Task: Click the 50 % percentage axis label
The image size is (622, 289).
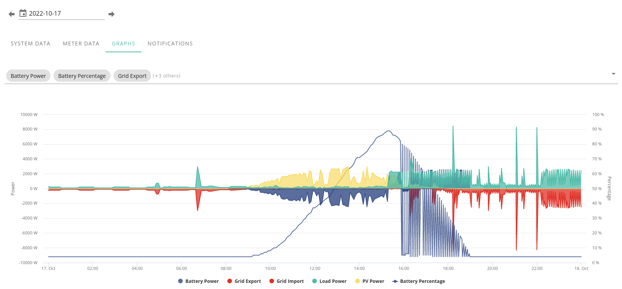Action: 597,189
